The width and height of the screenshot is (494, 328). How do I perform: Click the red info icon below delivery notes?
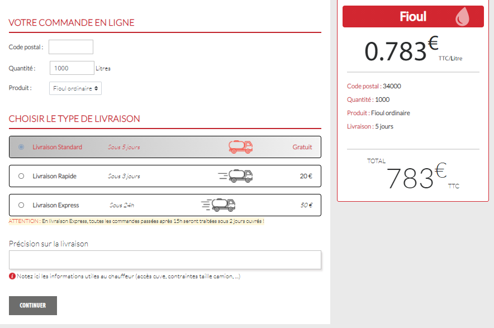(12, 276)
